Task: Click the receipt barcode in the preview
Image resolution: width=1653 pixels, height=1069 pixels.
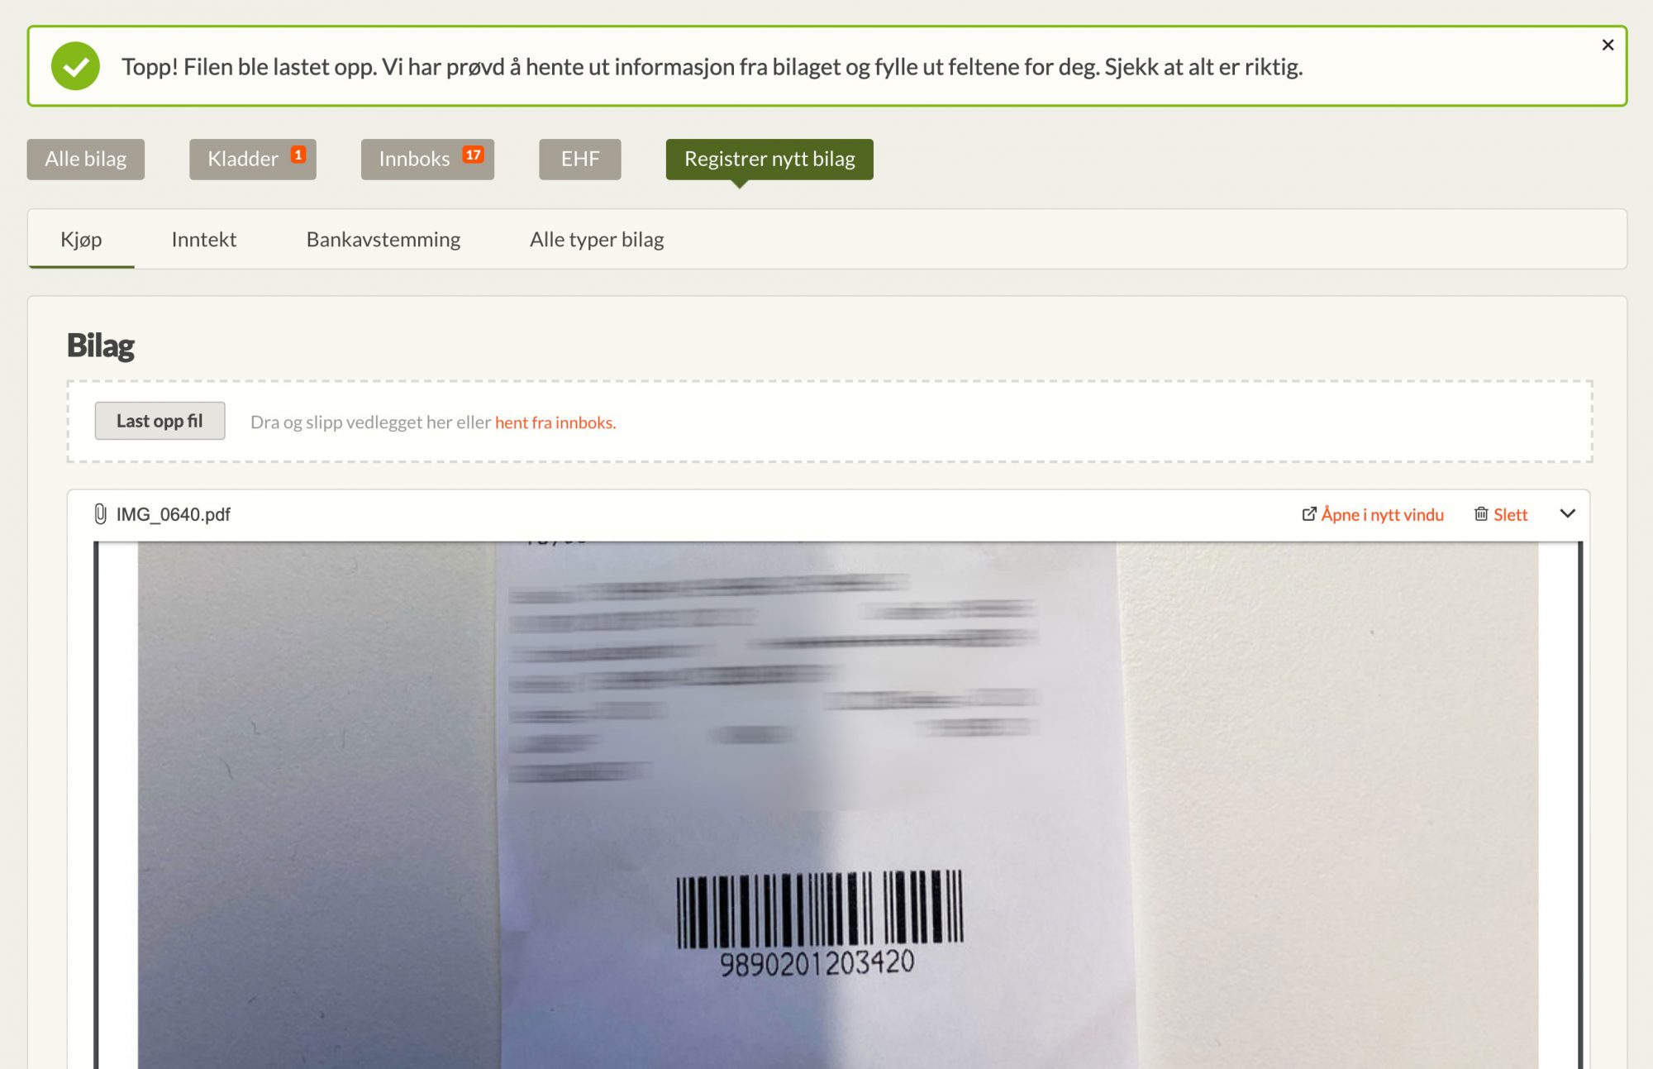Action: (x=819, y=909)
